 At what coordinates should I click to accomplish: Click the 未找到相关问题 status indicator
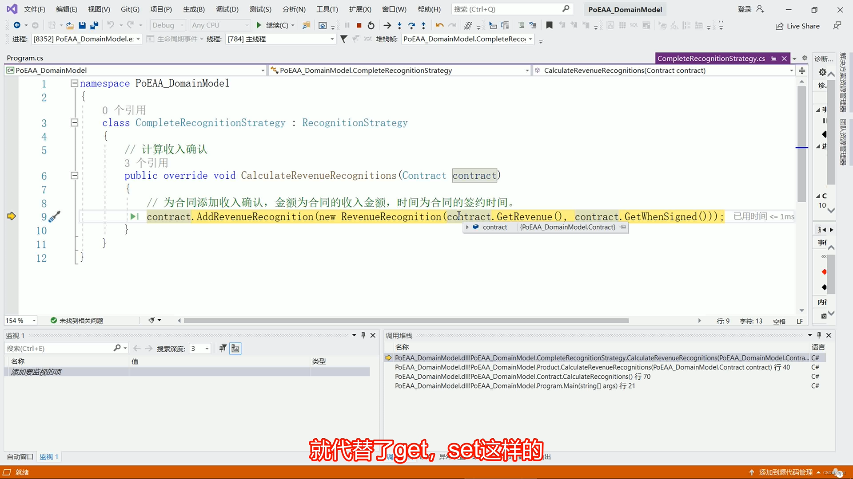pyautogui.click(x=77, y=320)
